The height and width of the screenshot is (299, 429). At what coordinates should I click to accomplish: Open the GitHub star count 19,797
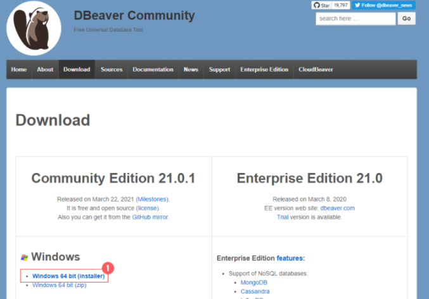coord(341,5)
